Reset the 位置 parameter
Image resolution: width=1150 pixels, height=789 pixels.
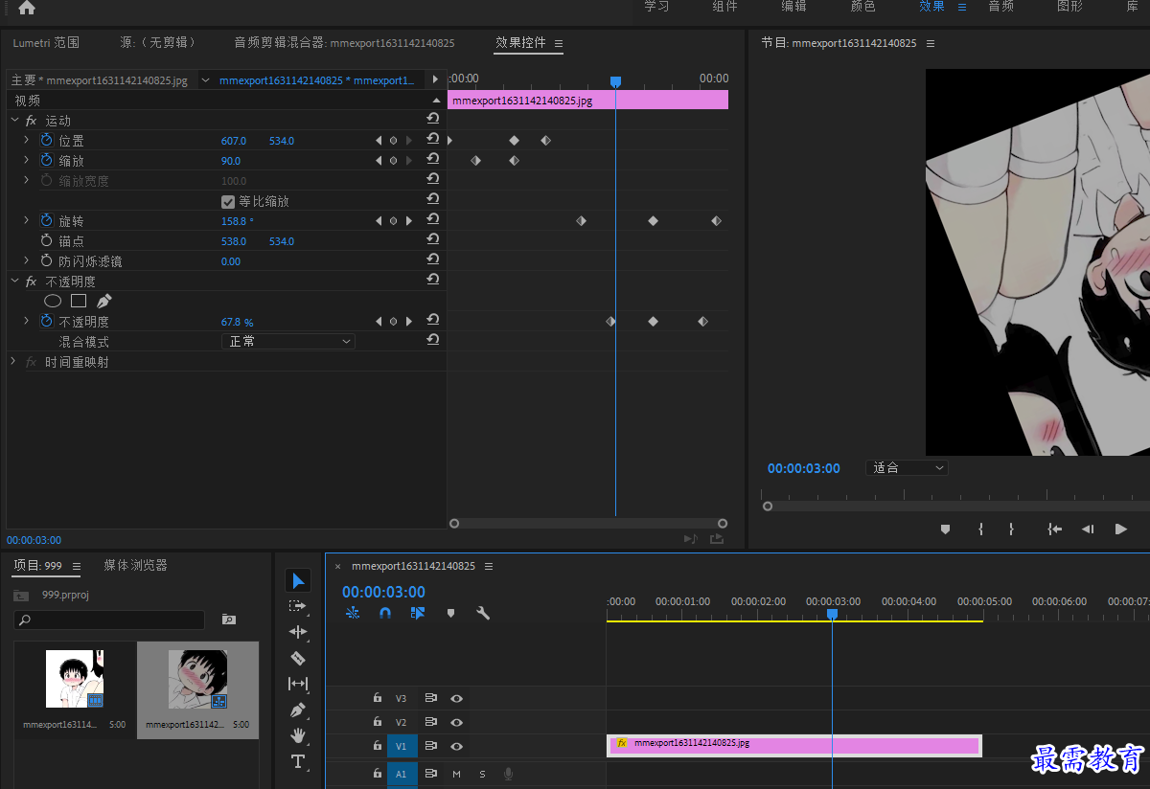coord(433,140)
